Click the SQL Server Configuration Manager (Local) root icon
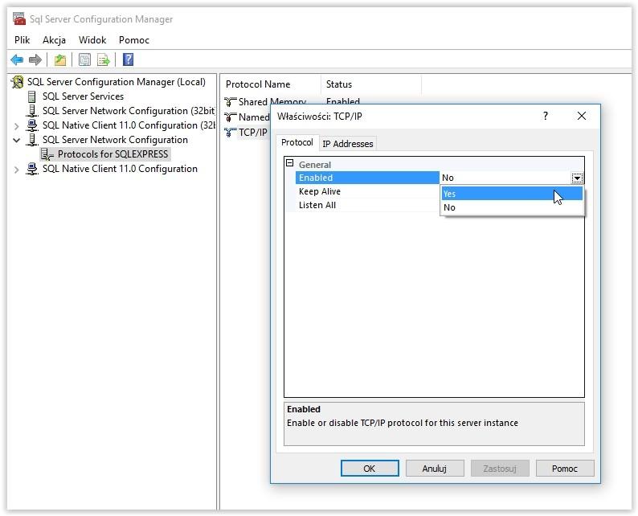Viewport: 638px width, 516px height. coord(18,82)
